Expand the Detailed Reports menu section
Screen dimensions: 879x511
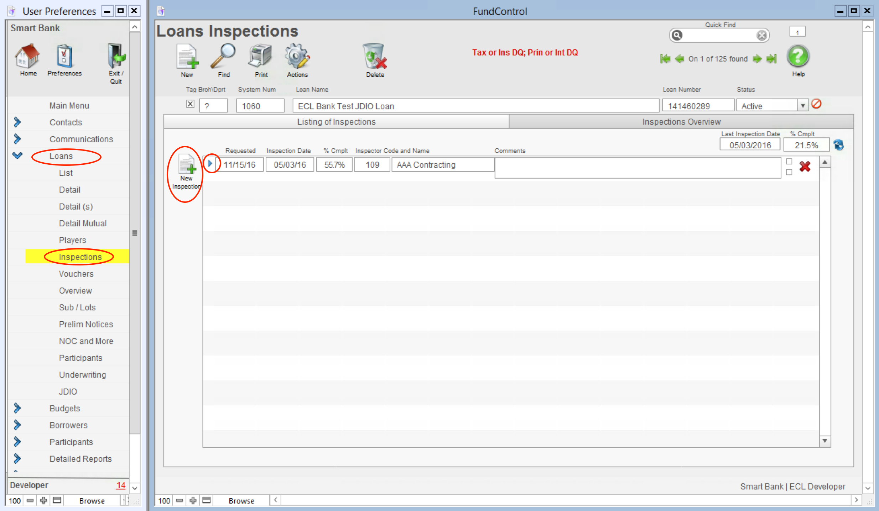[x=17, y=458]
